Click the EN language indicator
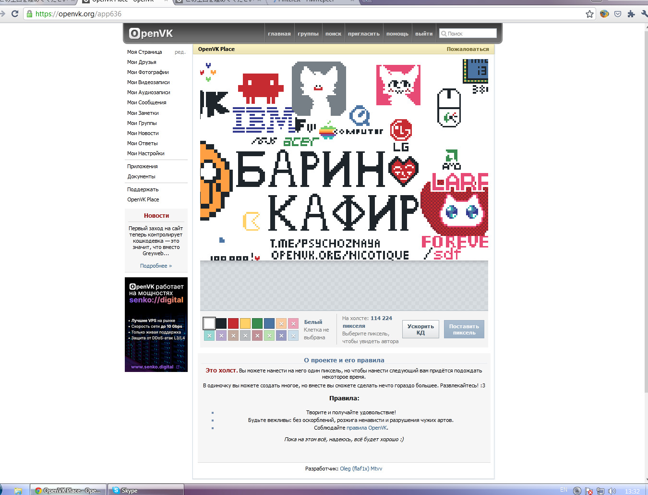 click(x=564, y=490)
